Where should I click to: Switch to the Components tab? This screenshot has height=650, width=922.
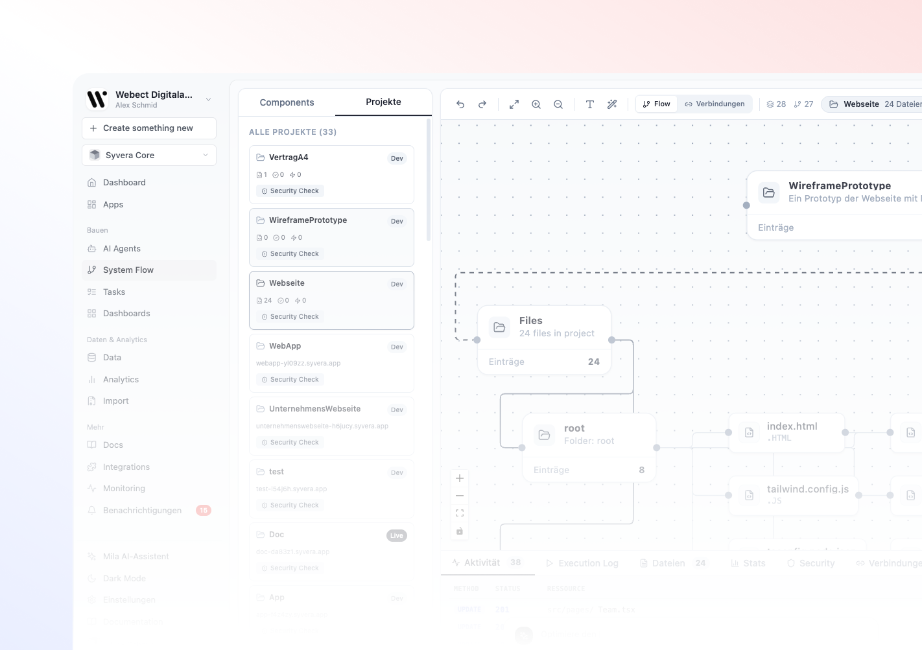click(x=287, y=102)
